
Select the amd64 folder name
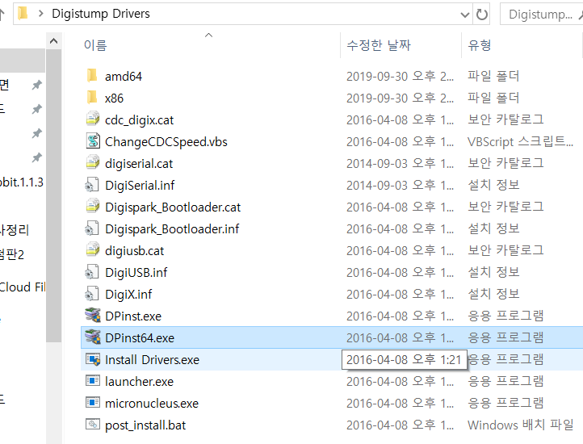click(124, 77)
